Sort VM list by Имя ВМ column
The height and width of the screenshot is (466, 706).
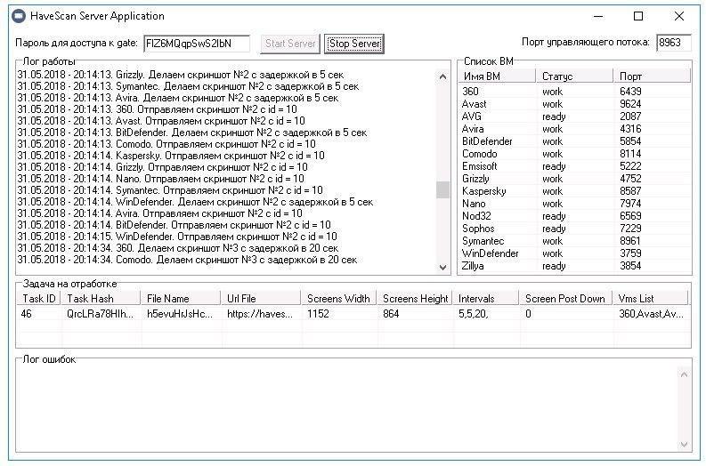point(496,76)
